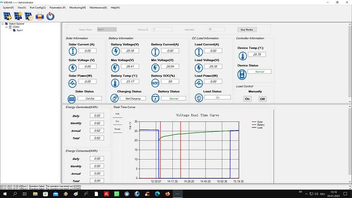This screenshot has height=198, width=352.
Task: Click the Load Power waveform icon
Action: pyautogui.click(x=198, y=83)
